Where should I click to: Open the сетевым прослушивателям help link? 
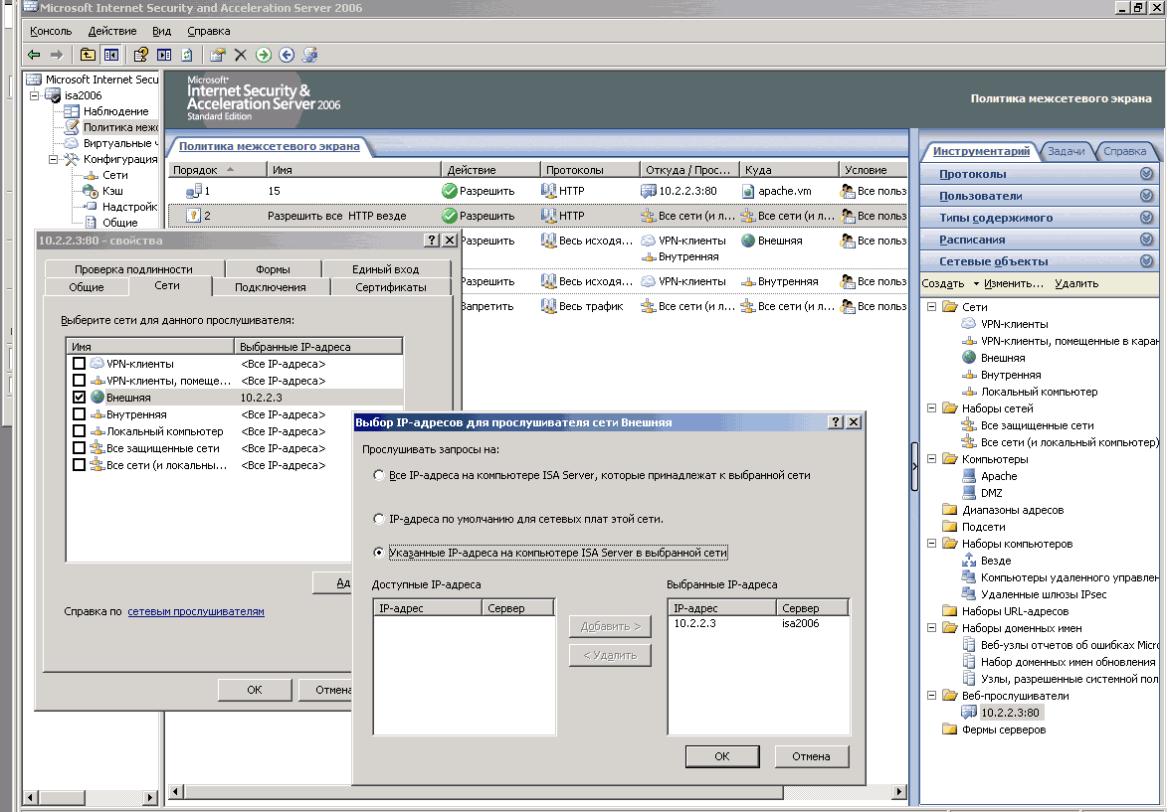tap(196, 611)
